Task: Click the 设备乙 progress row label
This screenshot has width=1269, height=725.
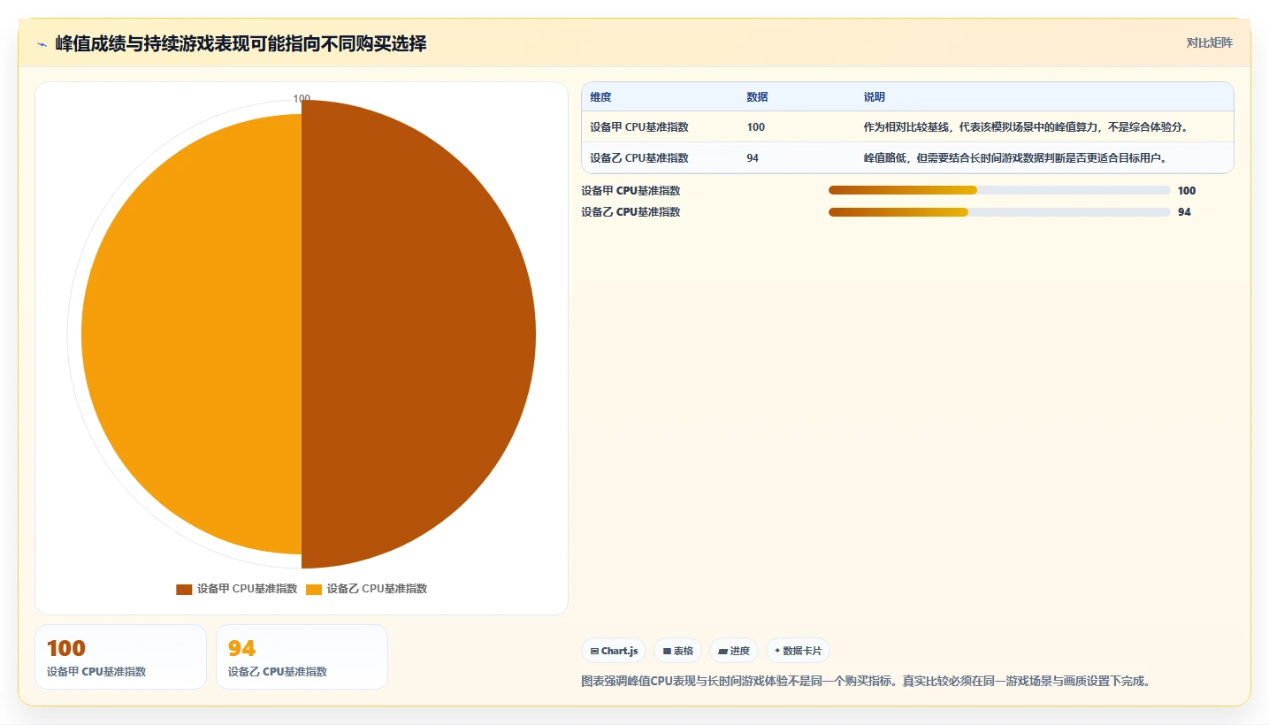Action: (631, 211)
